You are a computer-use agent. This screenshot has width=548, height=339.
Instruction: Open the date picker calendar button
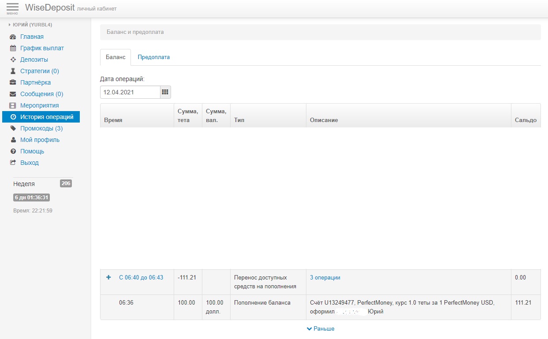[x=165, y=92]
